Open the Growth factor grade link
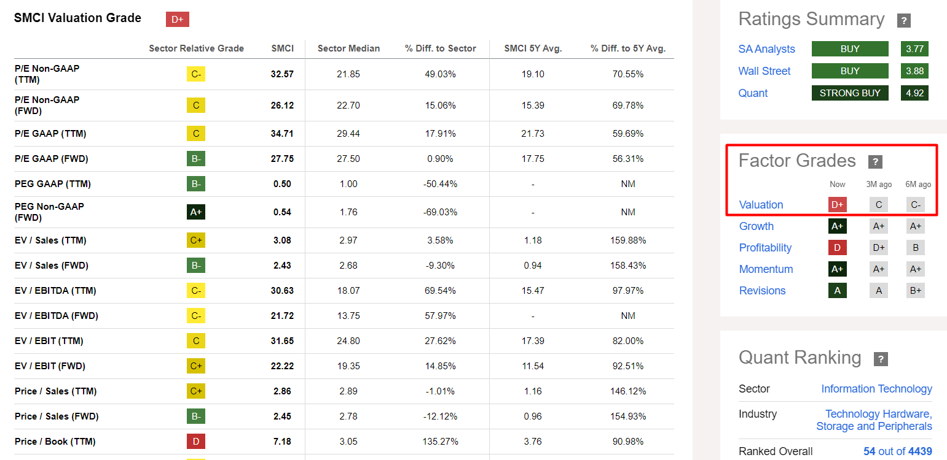Image resolution: width=947 pixels, height=460 pixels. click(x=756, y=226)
